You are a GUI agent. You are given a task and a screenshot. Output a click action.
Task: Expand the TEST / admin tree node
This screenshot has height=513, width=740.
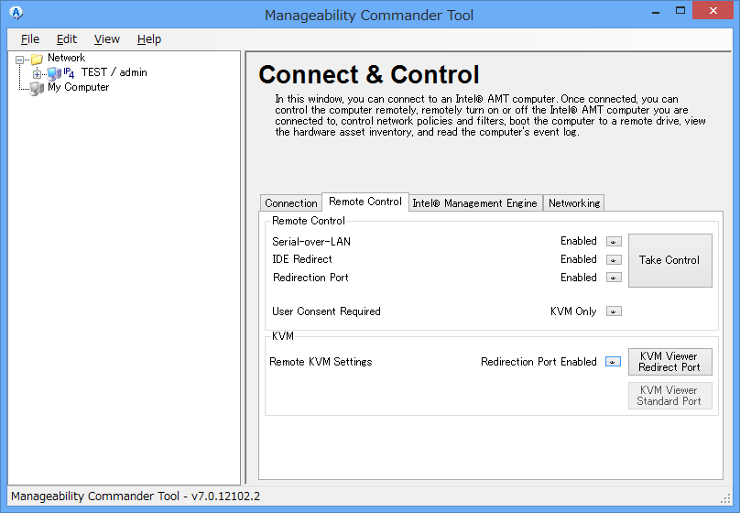pos(37,74)
